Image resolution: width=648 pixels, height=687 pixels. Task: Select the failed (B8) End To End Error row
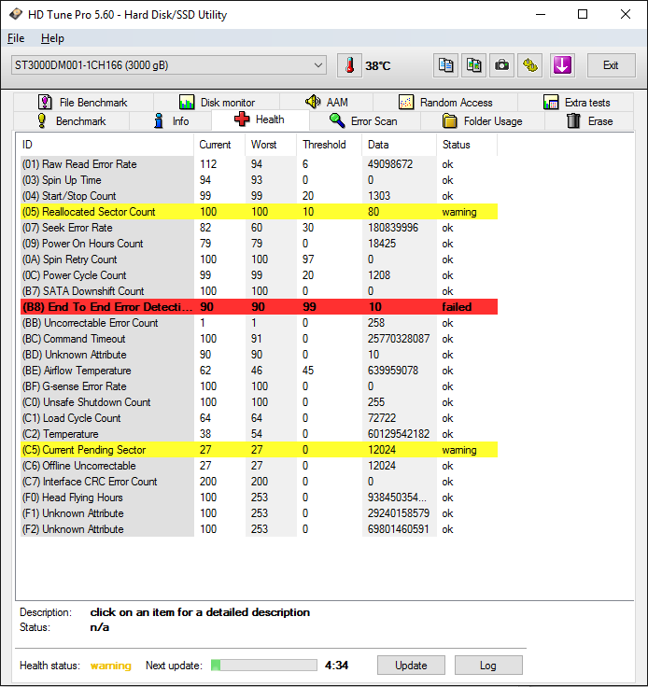tap(259, 307)
